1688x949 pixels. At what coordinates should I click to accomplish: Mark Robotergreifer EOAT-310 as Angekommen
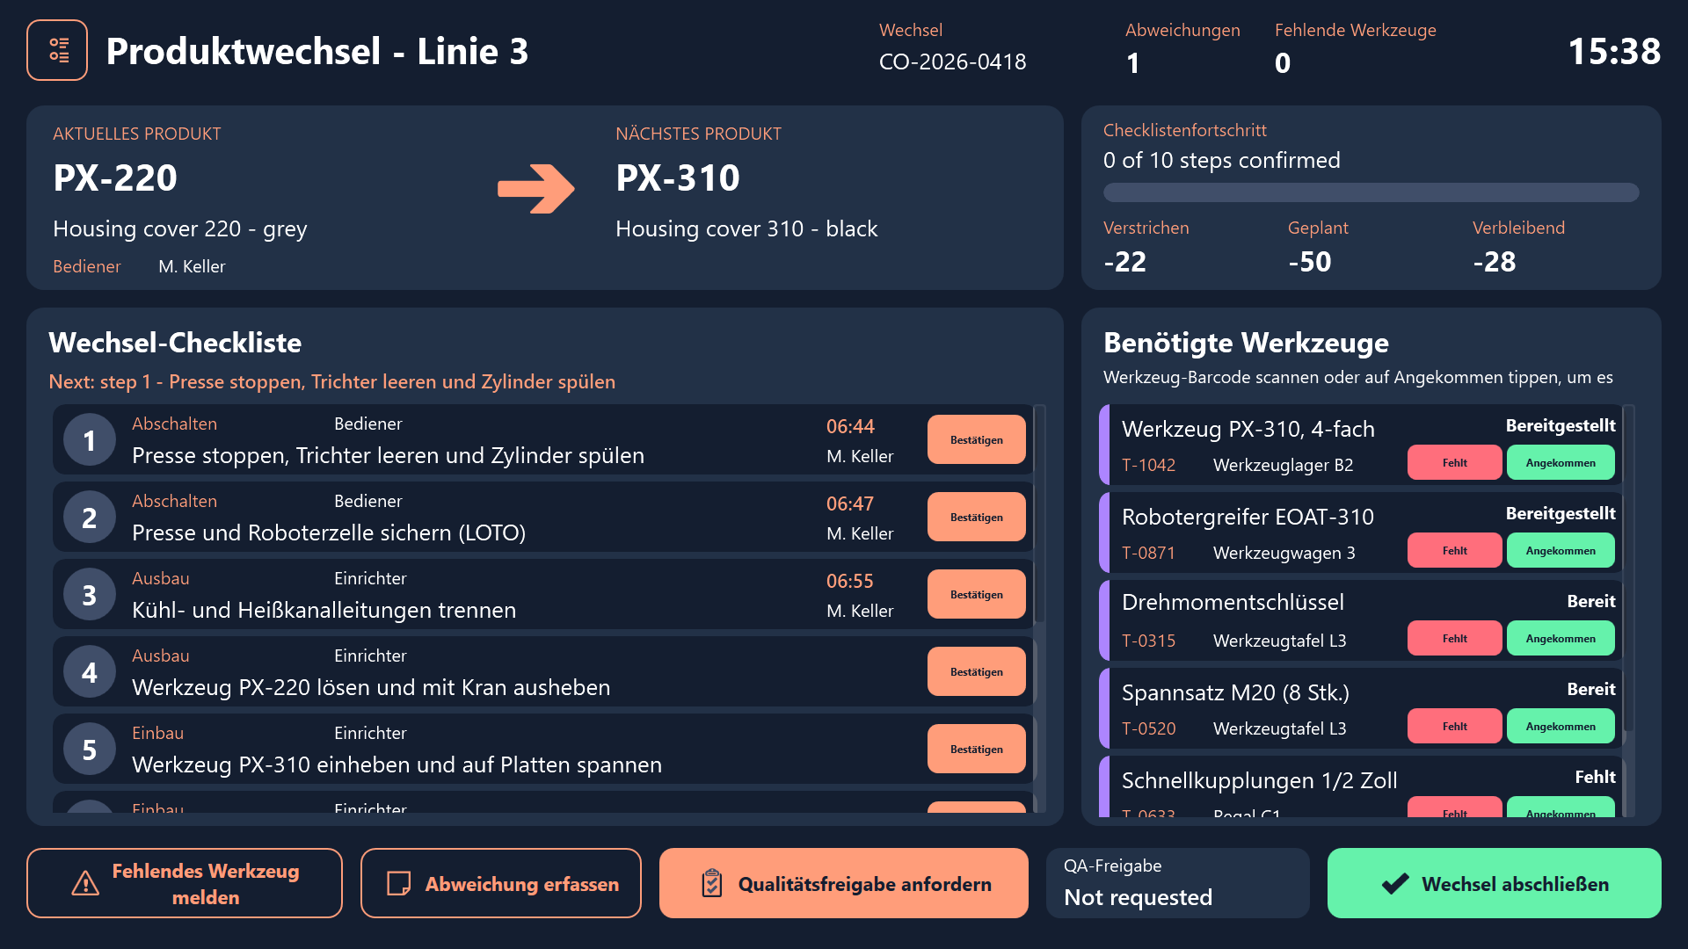[1561, 550]
